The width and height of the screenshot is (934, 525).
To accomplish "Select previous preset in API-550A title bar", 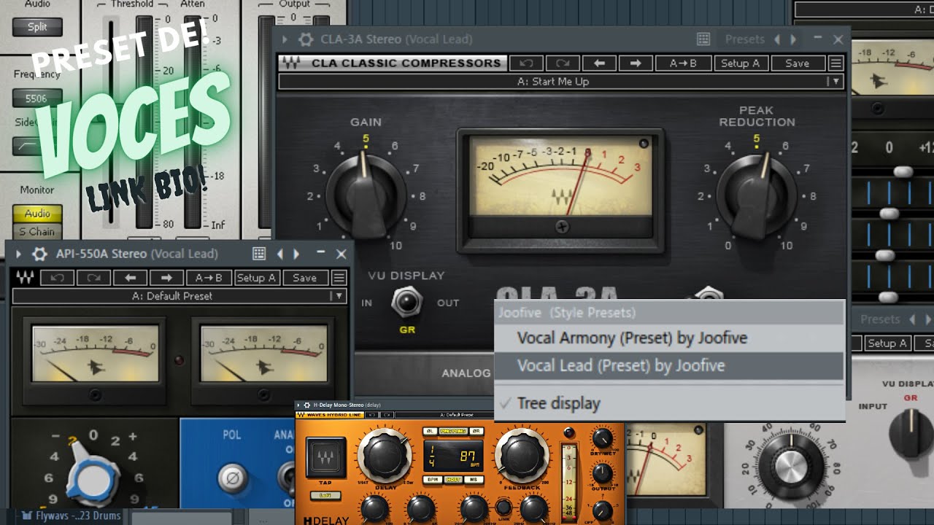I will [x=279, y=254].
